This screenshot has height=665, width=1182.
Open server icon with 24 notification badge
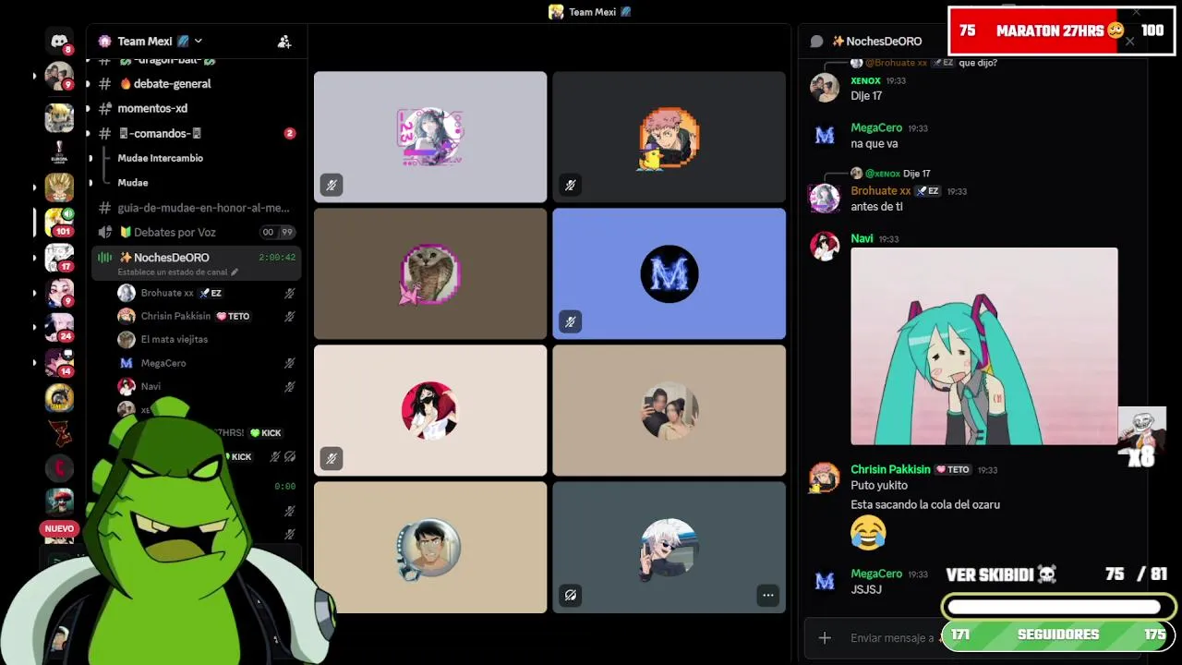(59, 327)
